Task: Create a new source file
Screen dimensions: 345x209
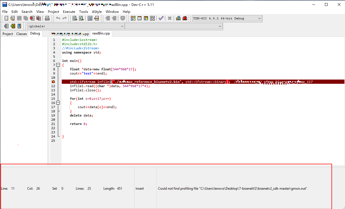Action: pyautogui.click(x=6, y=18)
